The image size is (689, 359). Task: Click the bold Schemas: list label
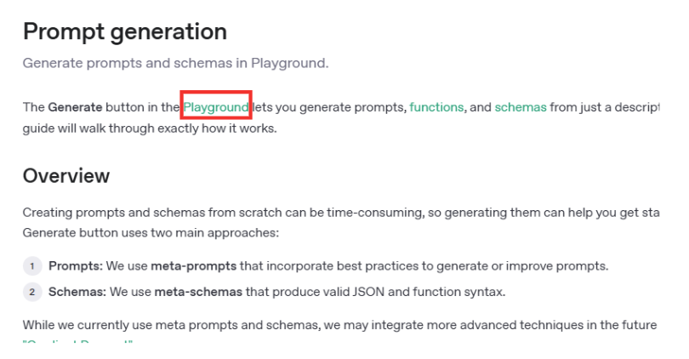point(77,293)
